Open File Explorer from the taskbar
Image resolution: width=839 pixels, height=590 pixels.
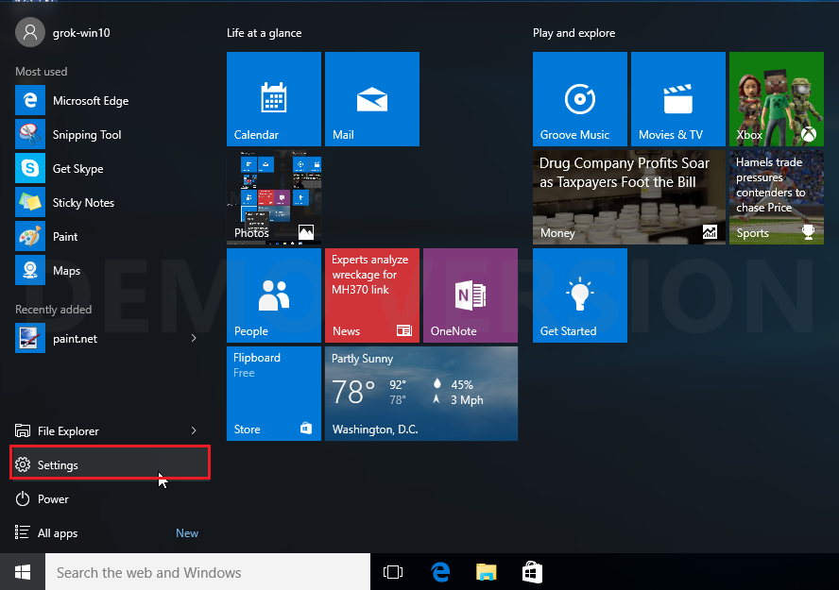486,572
